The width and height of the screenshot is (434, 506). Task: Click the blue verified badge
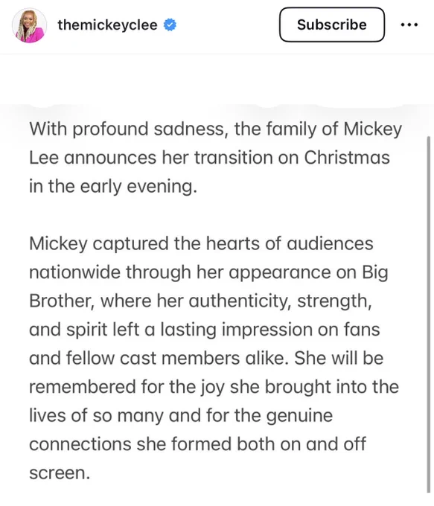[170, 25]
